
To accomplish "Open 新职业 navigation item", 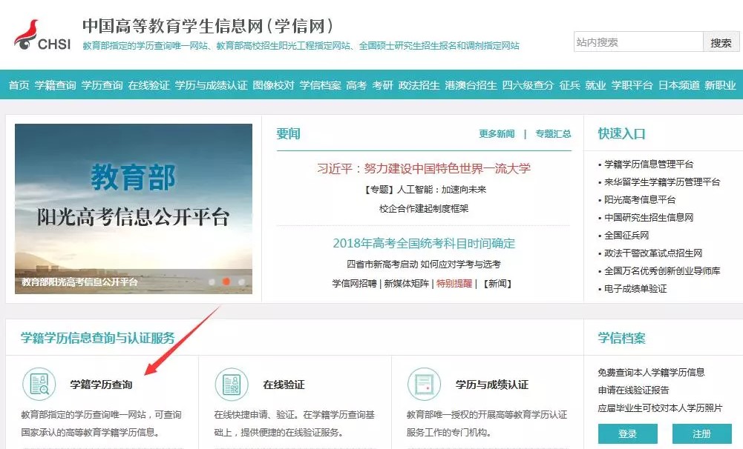I will click(x=720, y=85).
